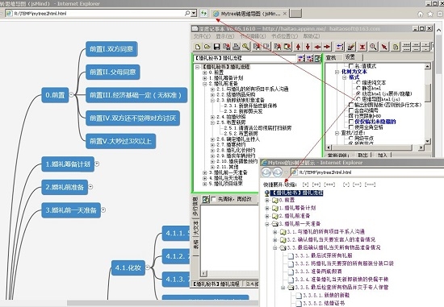Click the IE Forward button in tree preview window
Screen dimensions: 444x307
pos(278,172)
